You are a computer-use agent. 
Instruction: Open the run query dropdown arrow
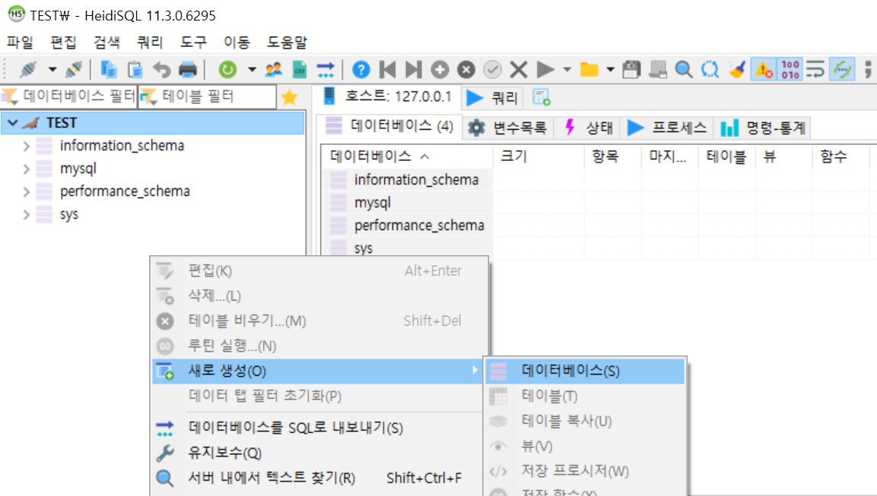click(x=567, y=70)
